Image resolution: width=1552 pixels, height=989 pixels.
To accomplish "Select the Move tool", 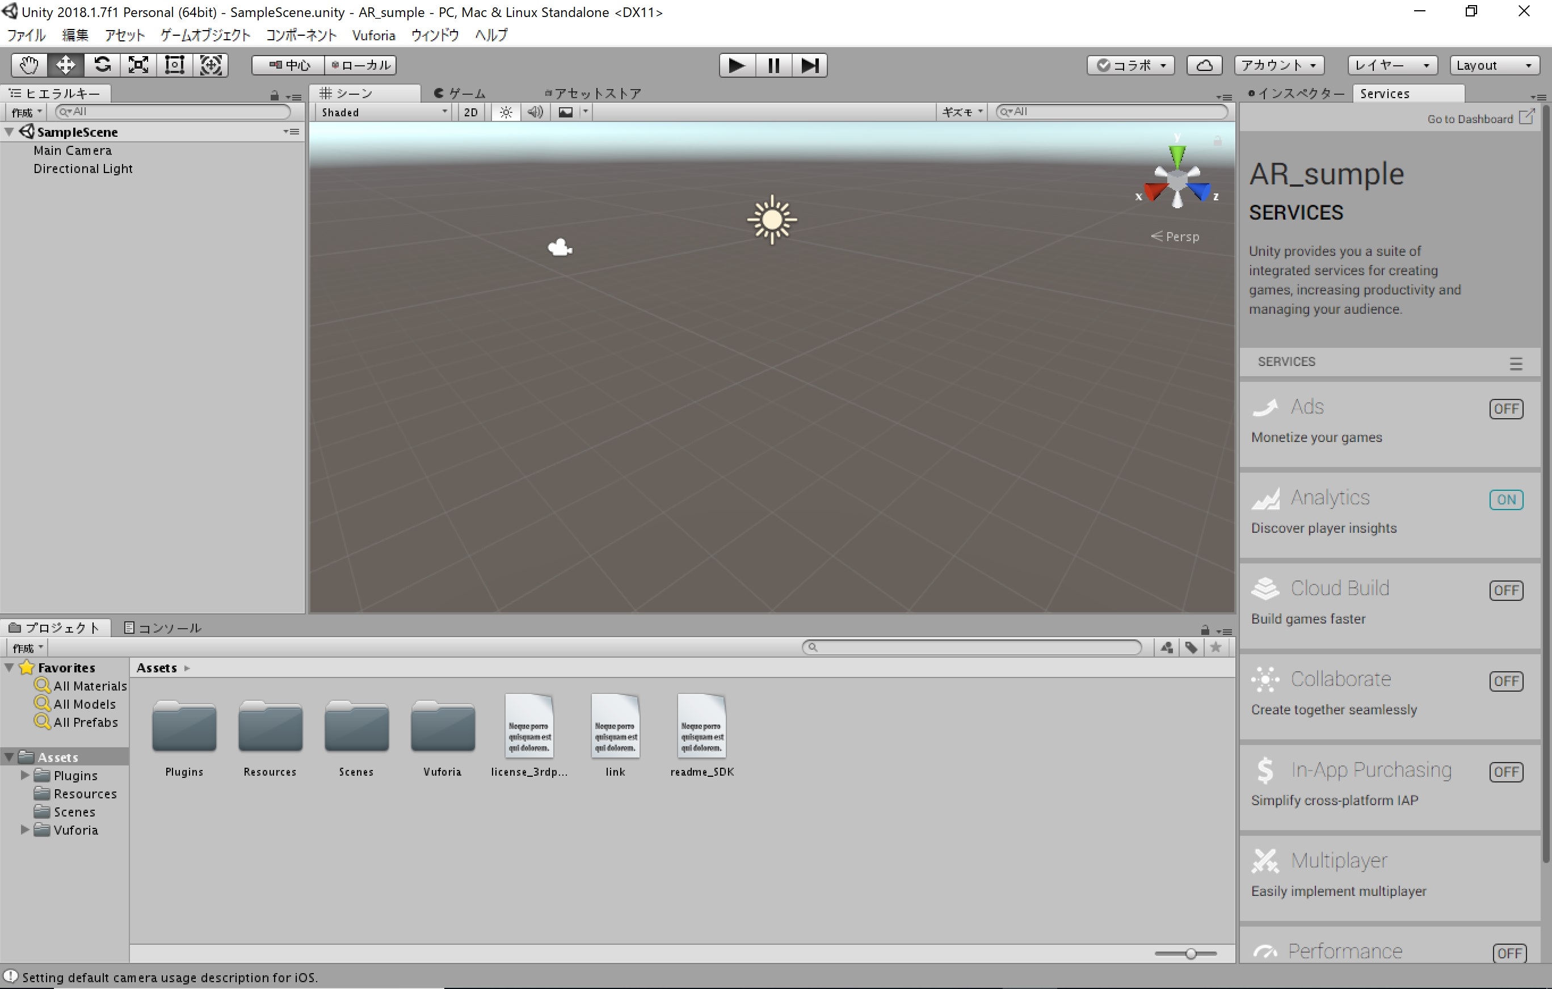I will pos(65,65).
